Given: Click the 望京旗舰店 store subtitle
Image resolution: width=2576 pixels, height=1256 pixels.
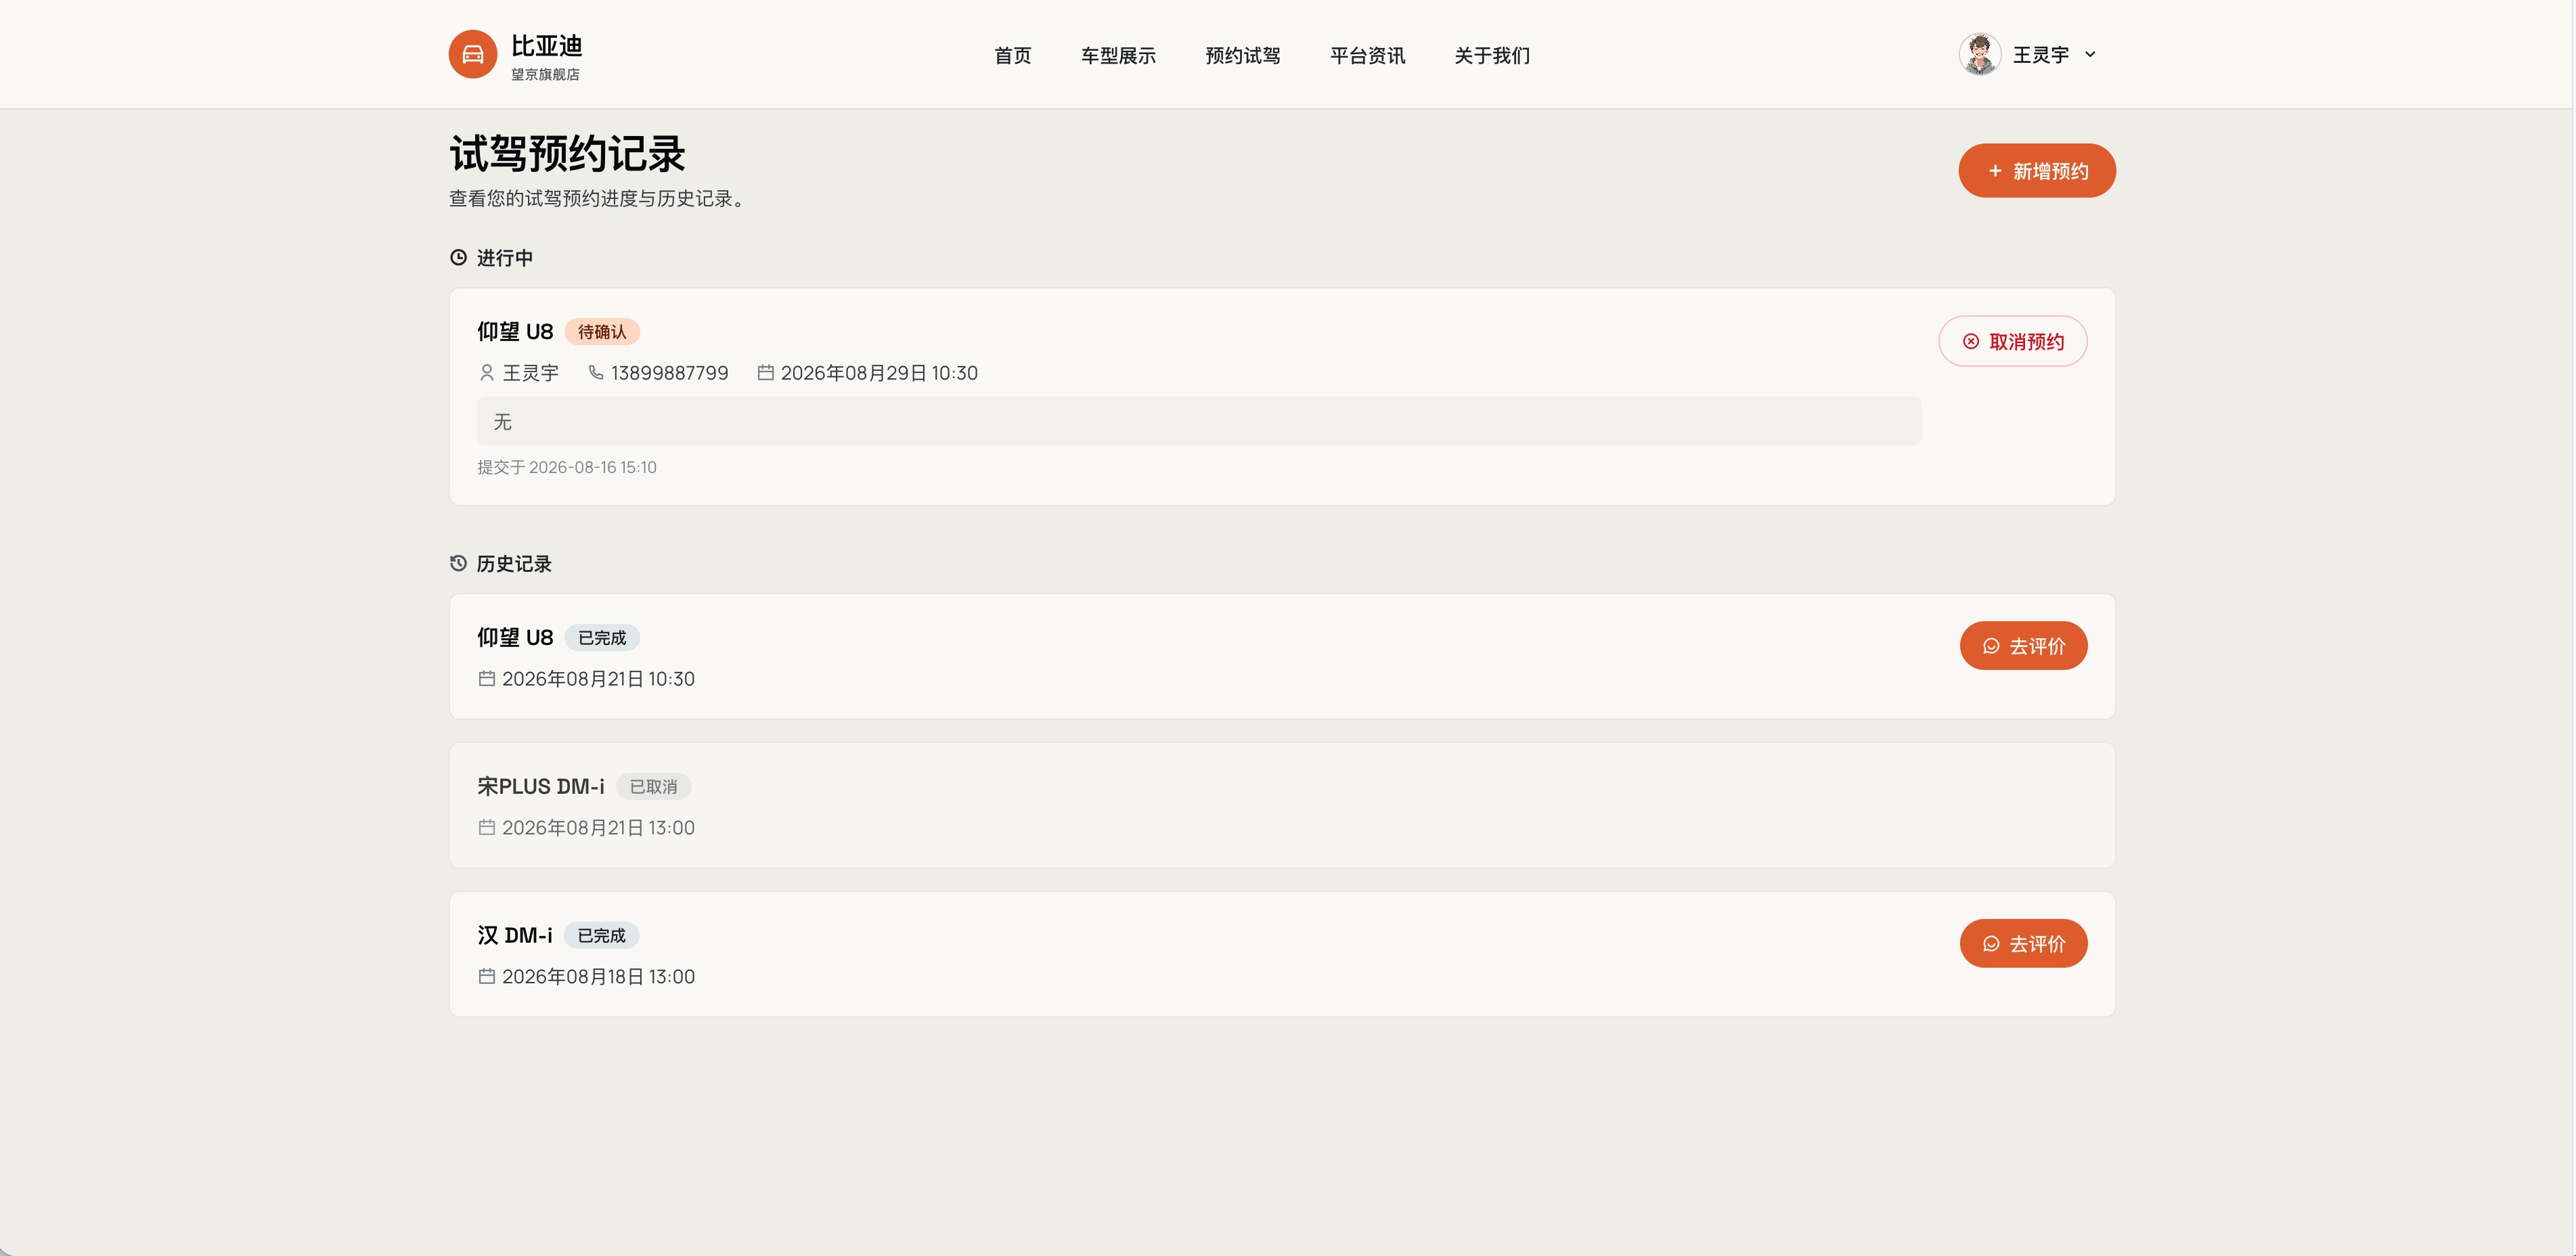Looking at the screenshot, I should 546,75.
